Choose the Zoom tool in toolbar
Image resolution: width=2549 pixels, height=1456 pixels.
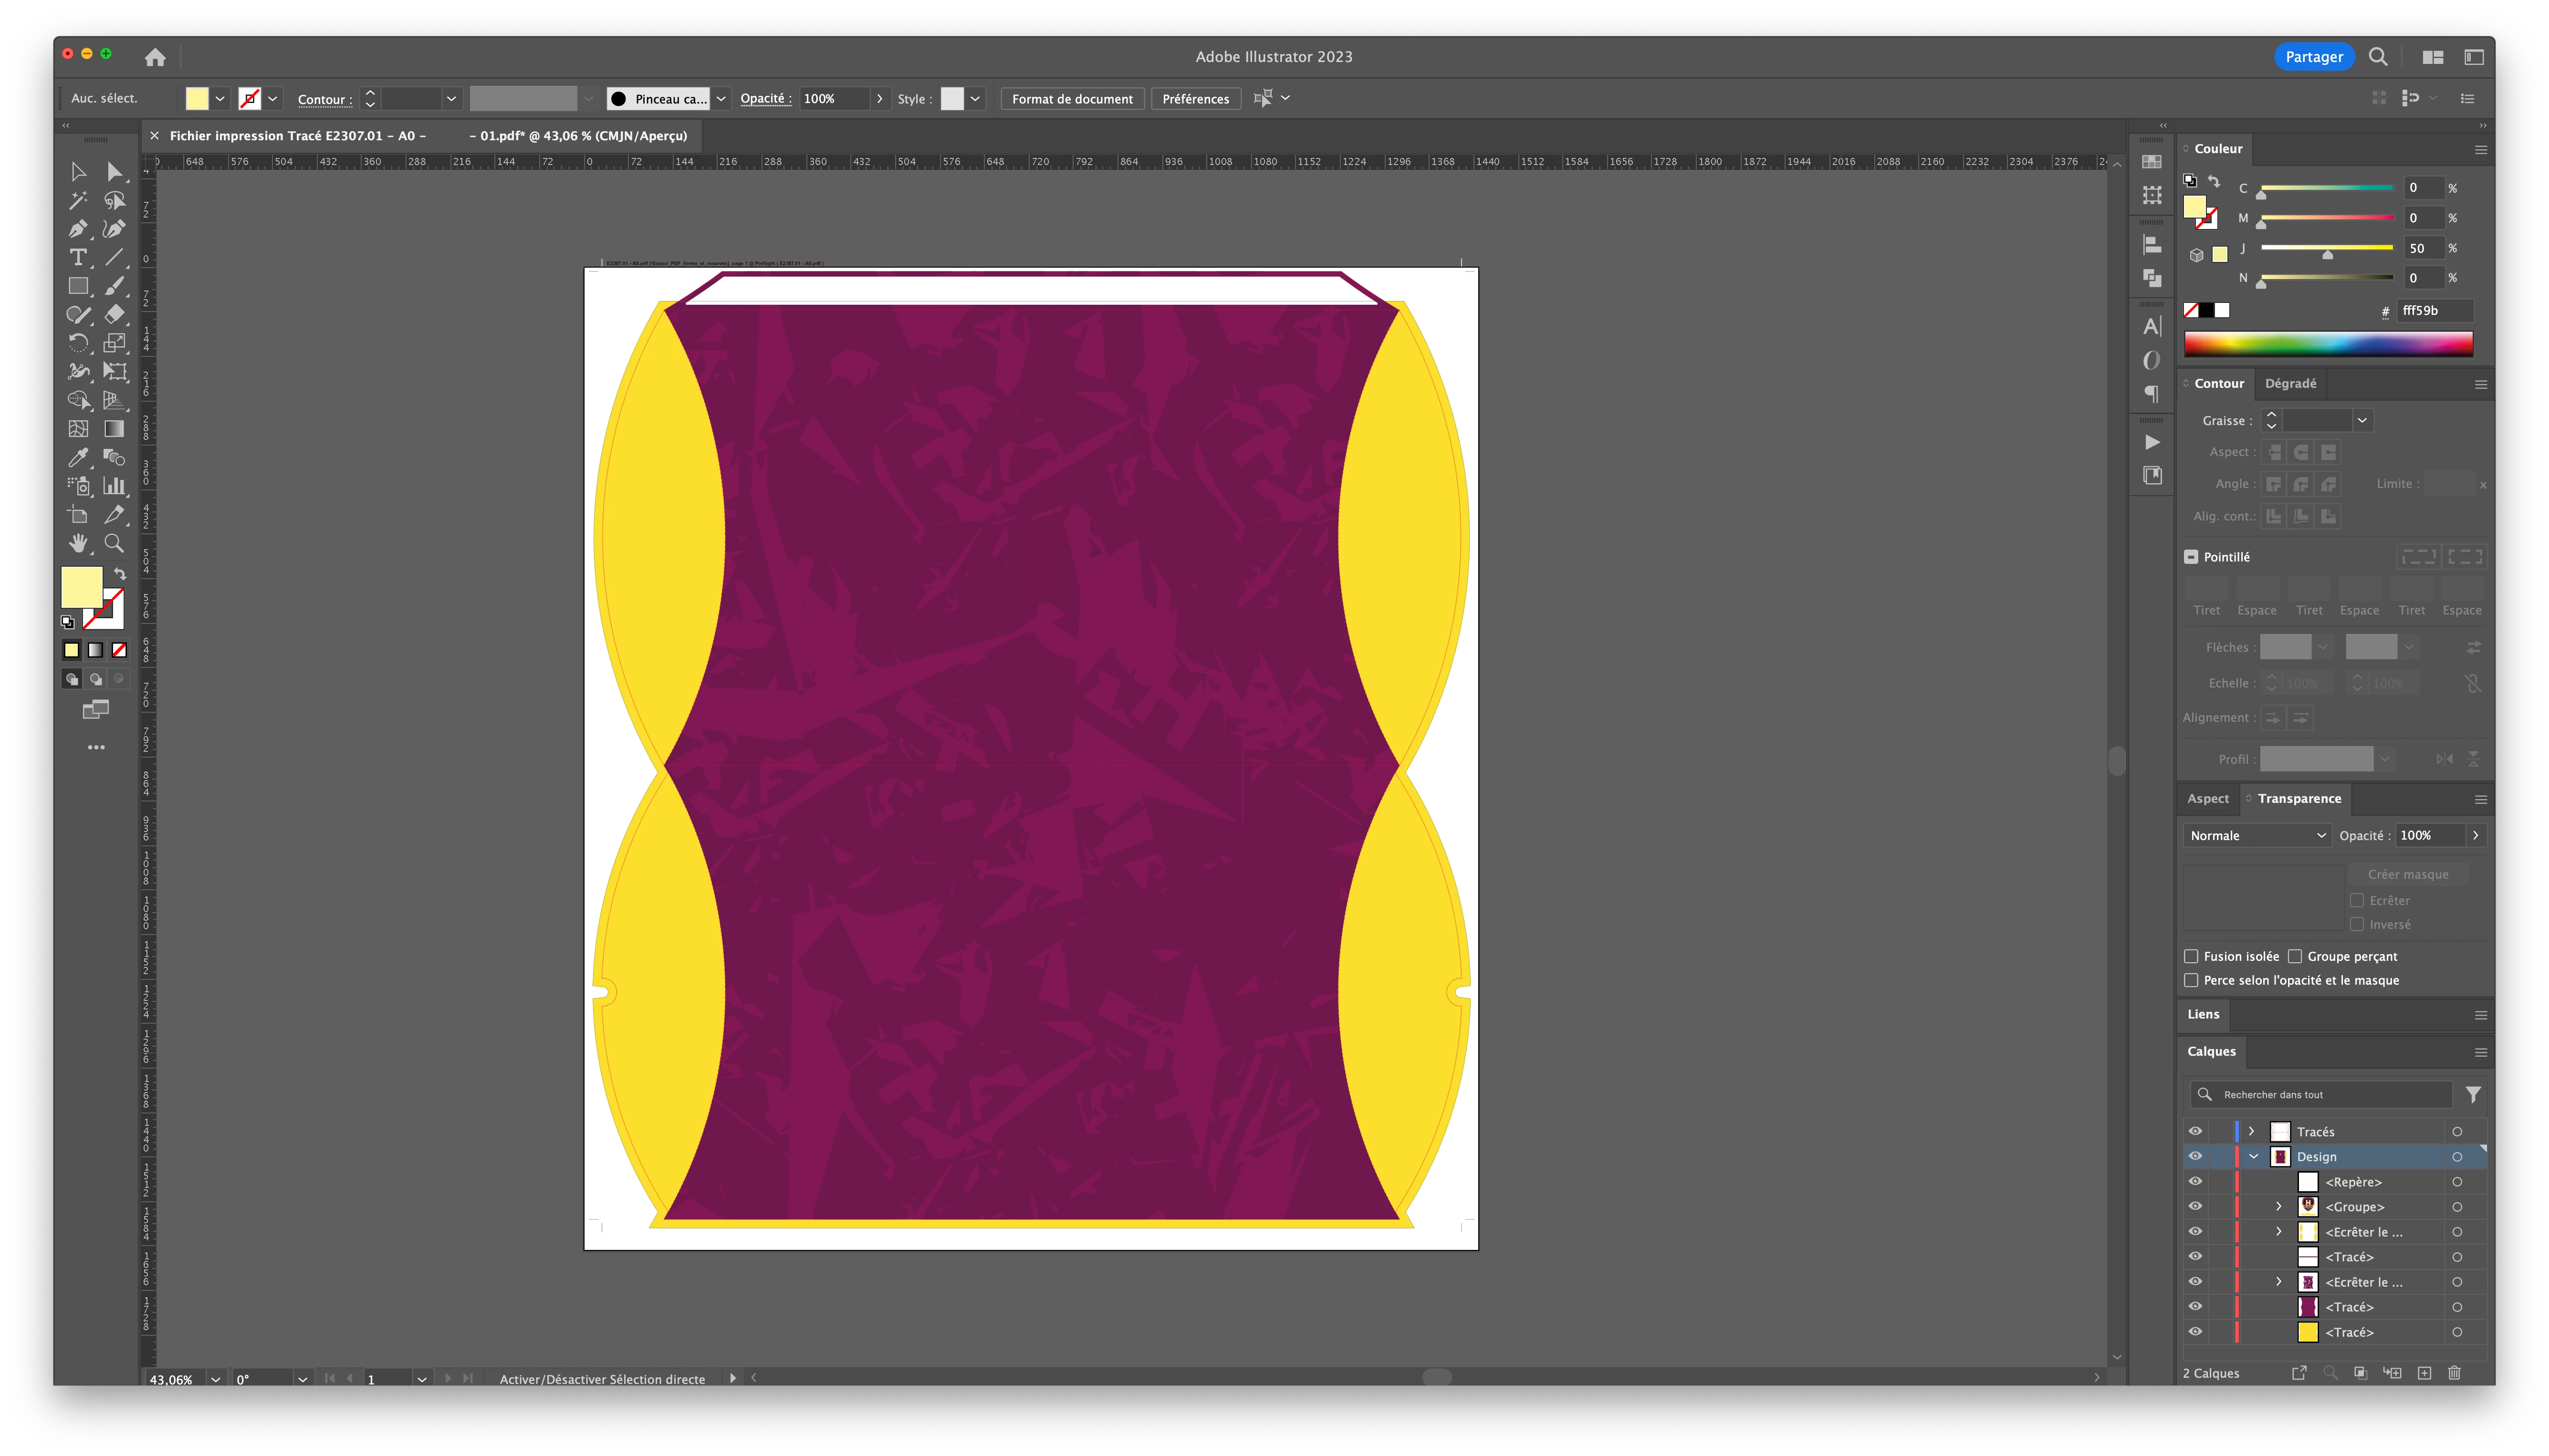[114, 543]
